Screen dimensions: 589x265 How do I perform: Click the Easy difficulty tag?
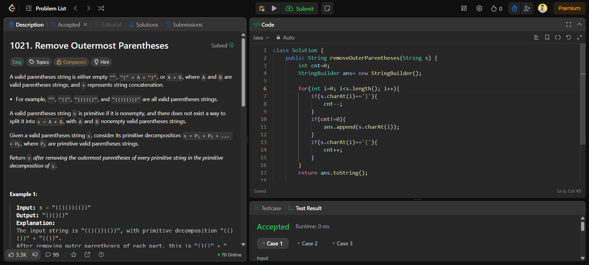point(17,62)
